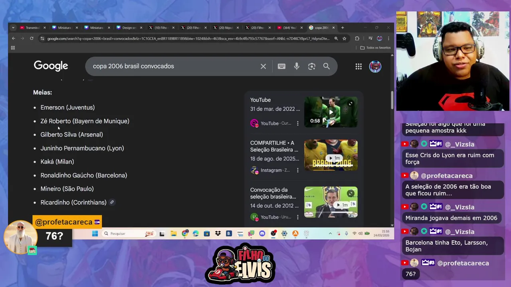This screenshot has height=287, width=511.
Task: Close the copa 2006 tab
Action: pyautogui.click(x=333, y=28)
